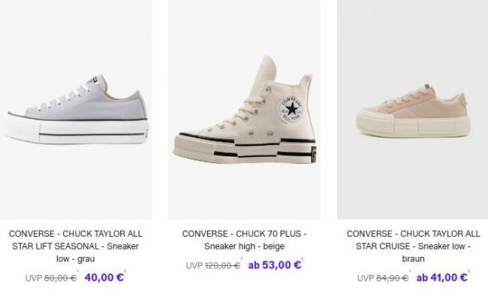488x302 pixels.
Task: Click the ab 41,00 € sale price
Action: (441, 277)
